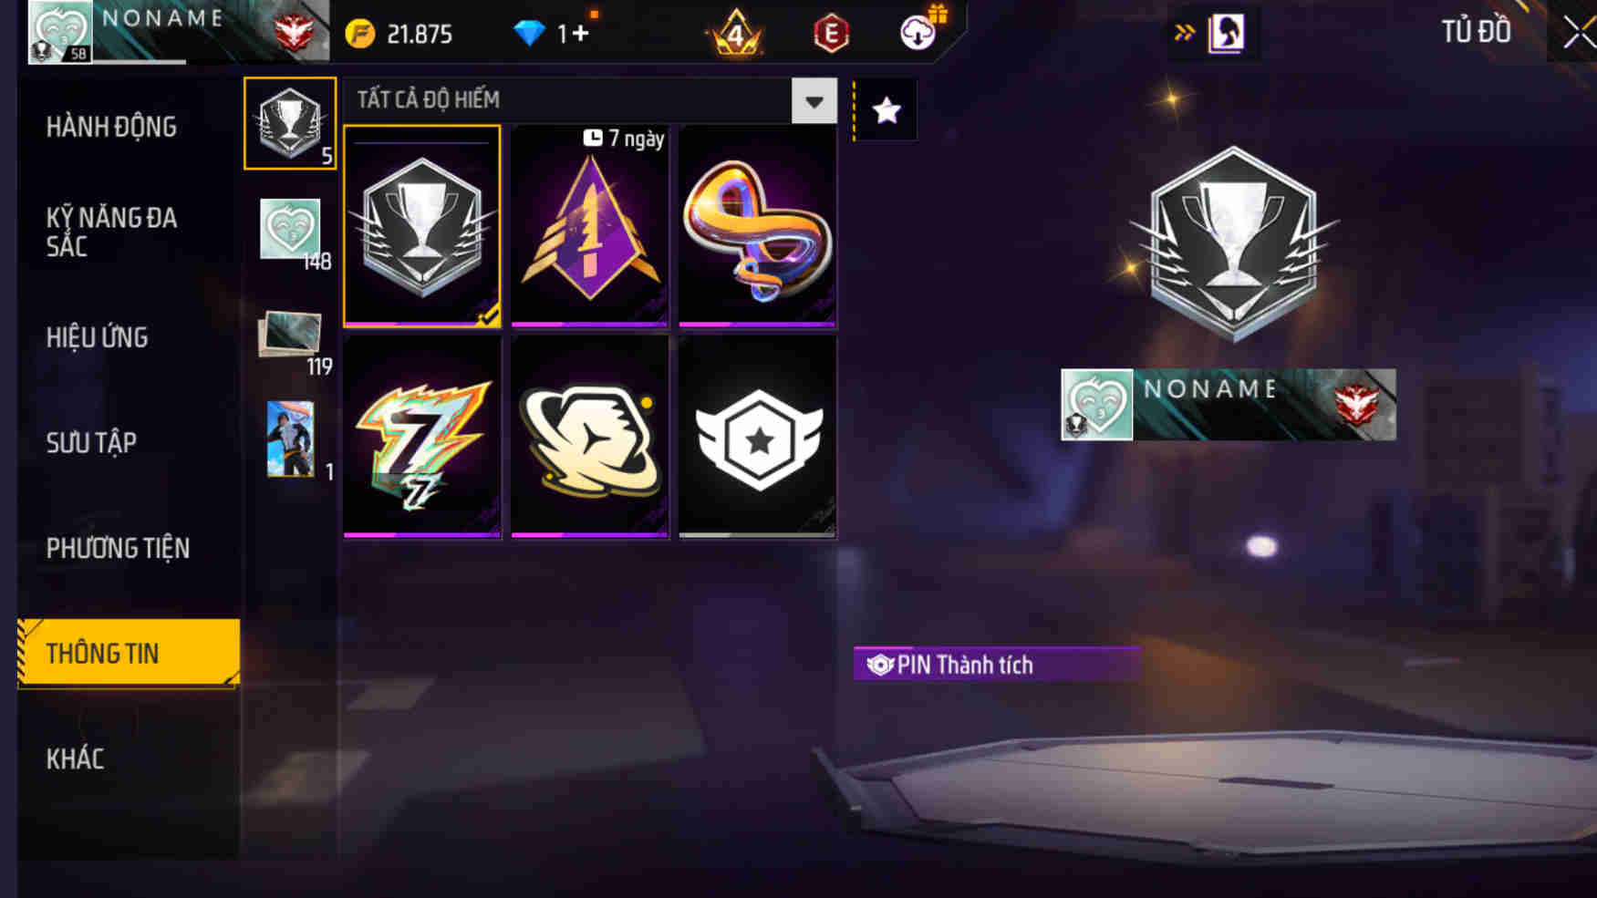The image size is (1597, 898).
Task: Expand the Tất cả độ hiếm dropdown arrow
Action: pyautogui.click(x=814, y=101)
